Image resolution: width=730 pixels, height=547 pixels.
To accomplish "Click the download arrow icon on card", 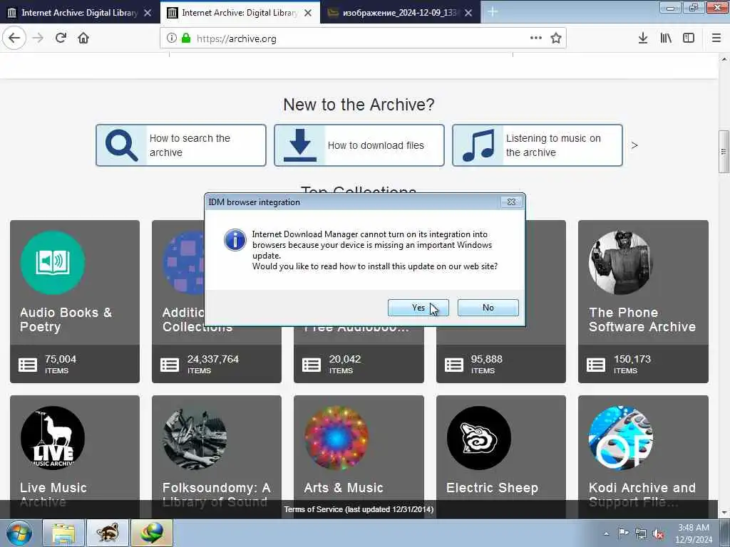I will [300, 145].
